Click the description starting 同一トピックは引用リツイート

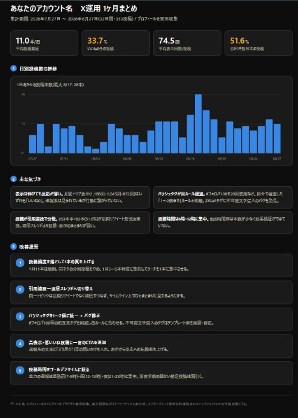click(x=107, y=296)
